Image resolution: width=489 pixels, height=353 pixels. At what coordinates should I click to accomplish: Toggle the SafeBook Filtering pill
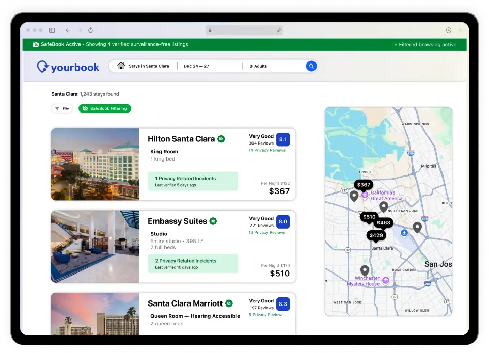pyautogui.click(x=105, y=108)
